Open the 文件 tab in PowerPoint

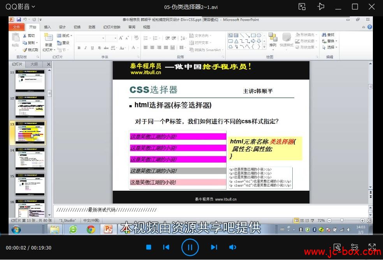16,27
